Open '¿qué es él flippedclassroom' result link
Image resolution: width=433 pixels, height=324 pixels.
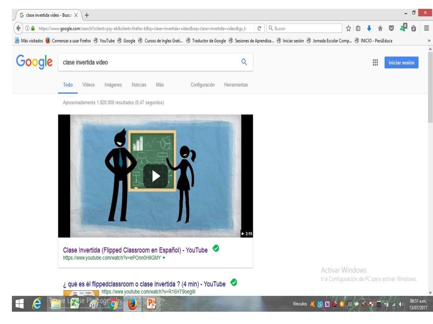tap(144, 284)
